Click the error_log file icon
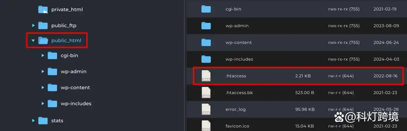407x131 pixels. click(x=206, y=109)
